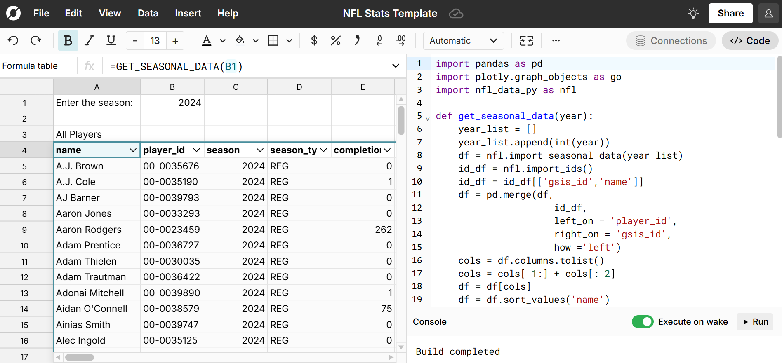Image resolution: width=782 pixels, height=363 pixels.
Task: Expand the name column filter dropdown
Action: coord(133,150)
